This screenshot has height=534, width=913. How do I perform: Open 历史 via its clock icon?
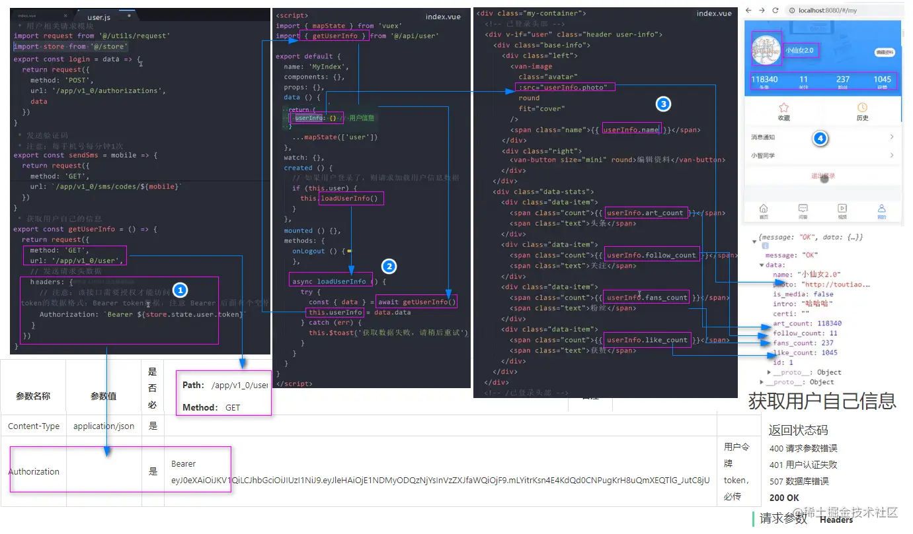pyautogui.click(x=862, y=107)
